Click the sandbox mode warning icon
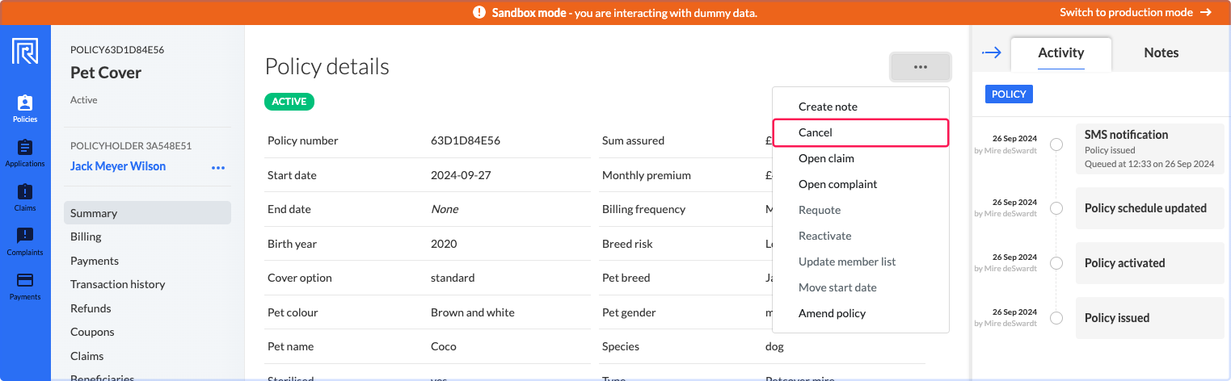Screen dimensions: 1231x381 pos(479,12)
